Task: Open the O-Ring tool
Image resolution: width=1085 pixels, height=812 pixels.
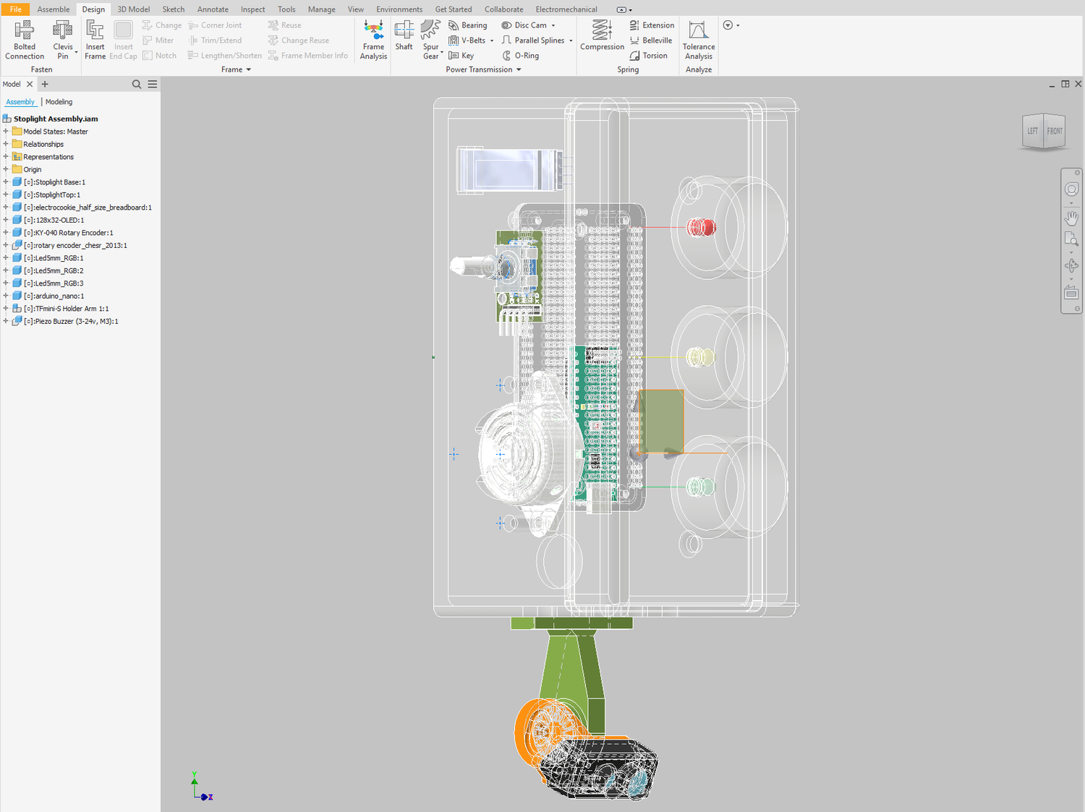Action: tap(520, 56)
